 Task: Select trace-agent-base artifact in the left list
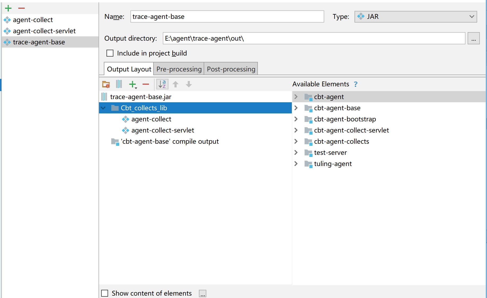point(50,42)
